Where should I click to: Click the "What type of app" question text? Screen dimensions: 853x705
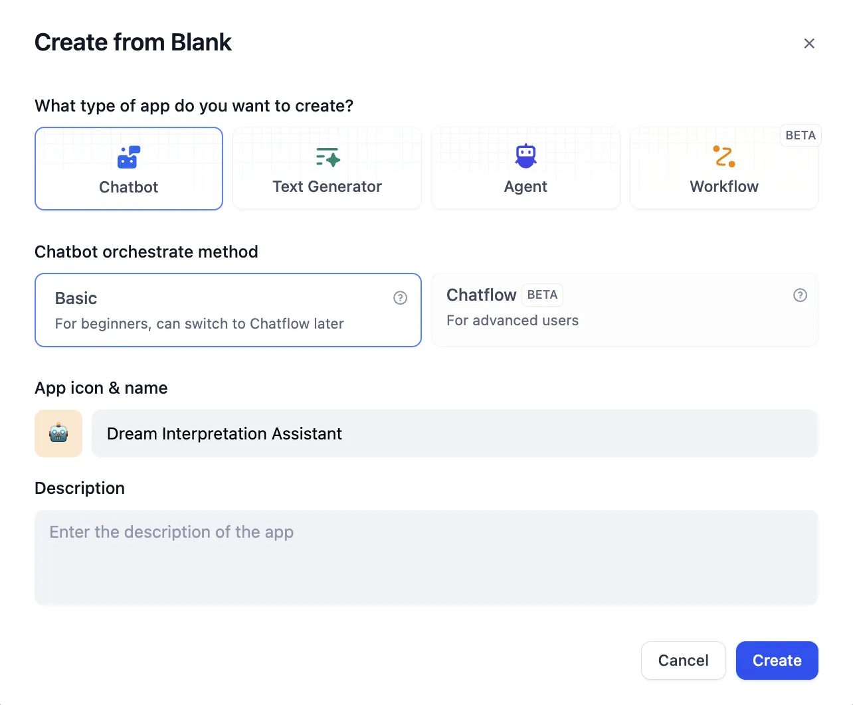[194, 106]
